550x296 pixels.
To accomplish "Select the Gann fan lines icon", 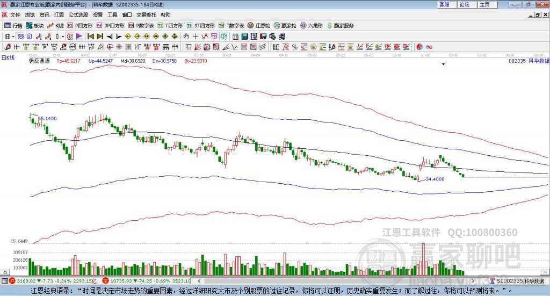I will [198, 47].
